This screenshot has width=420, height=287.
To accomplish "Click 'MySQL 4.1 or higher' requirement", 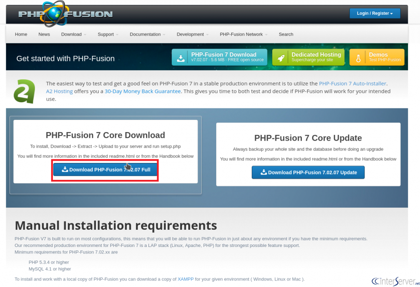I will [x=50, y=269].
